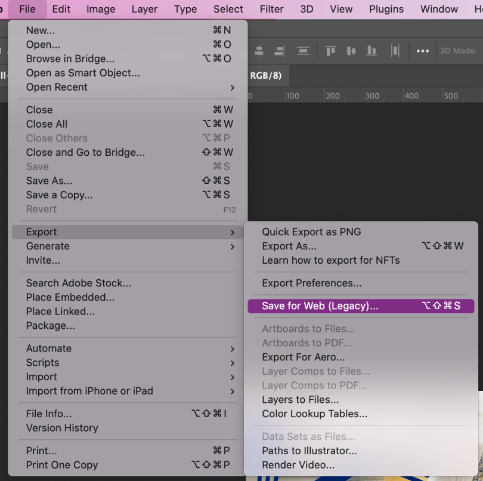Screen dimensions: 483x481
Task: Expand the Open Recent submenu
Action: point(128,87)
